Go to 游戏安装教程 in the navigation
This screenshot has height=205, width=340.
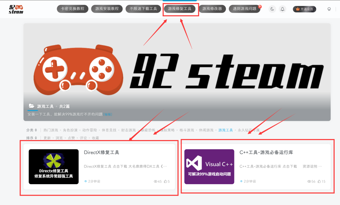107,9
